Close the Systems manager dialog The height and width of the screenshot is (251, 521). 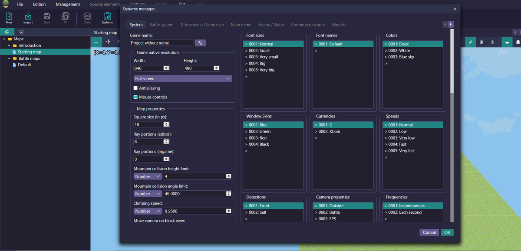tap(455, 9)
